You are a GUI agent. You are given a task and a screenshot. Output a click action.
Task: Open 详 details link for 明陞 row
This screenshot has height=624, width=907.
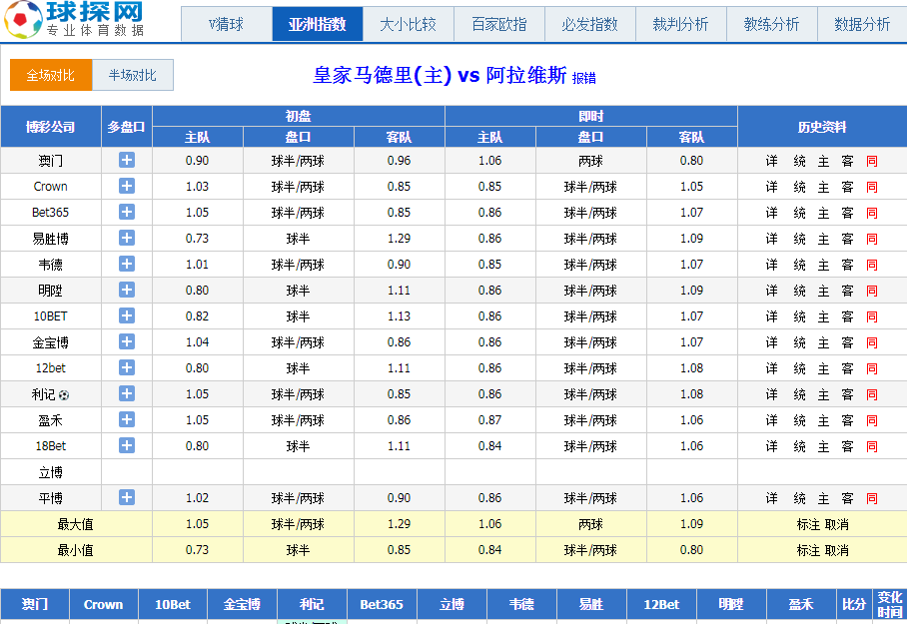(771, 291)
